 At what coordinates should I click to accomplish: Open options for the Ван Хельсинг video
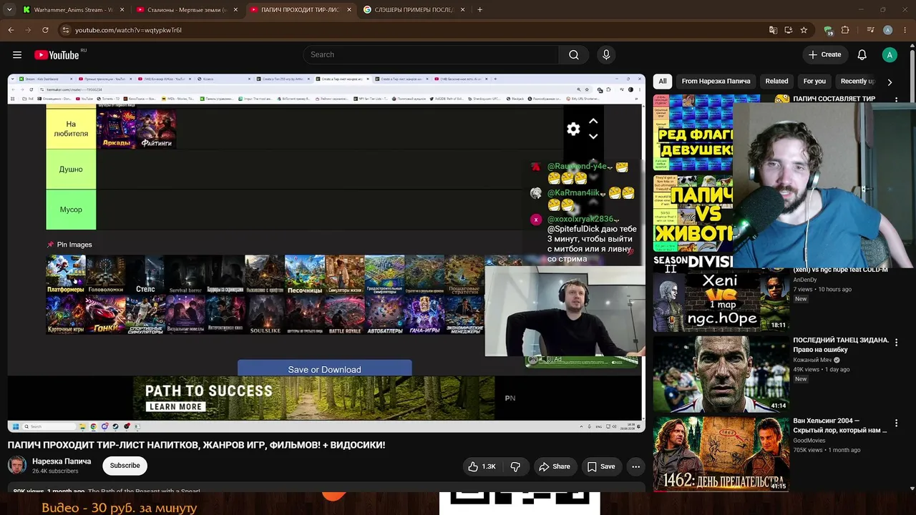tap(896, 423)
